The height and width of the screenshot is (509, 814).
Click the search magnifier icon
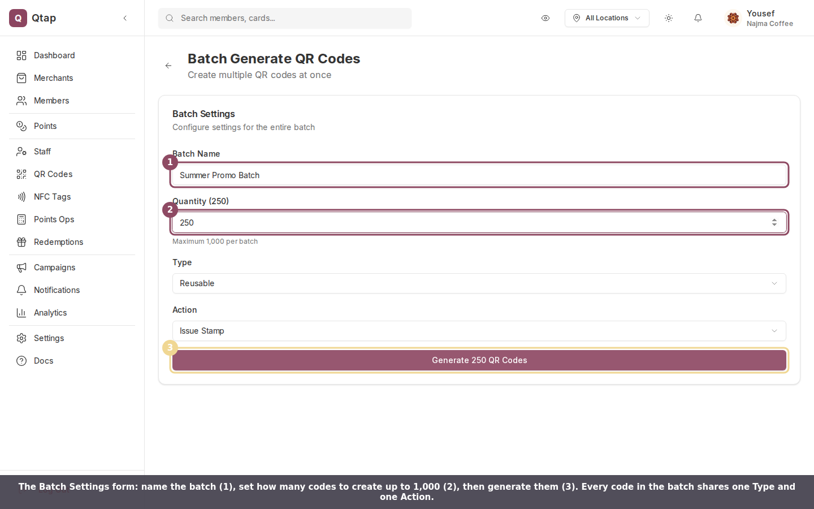pyautogui.click(x=170, y=18)
